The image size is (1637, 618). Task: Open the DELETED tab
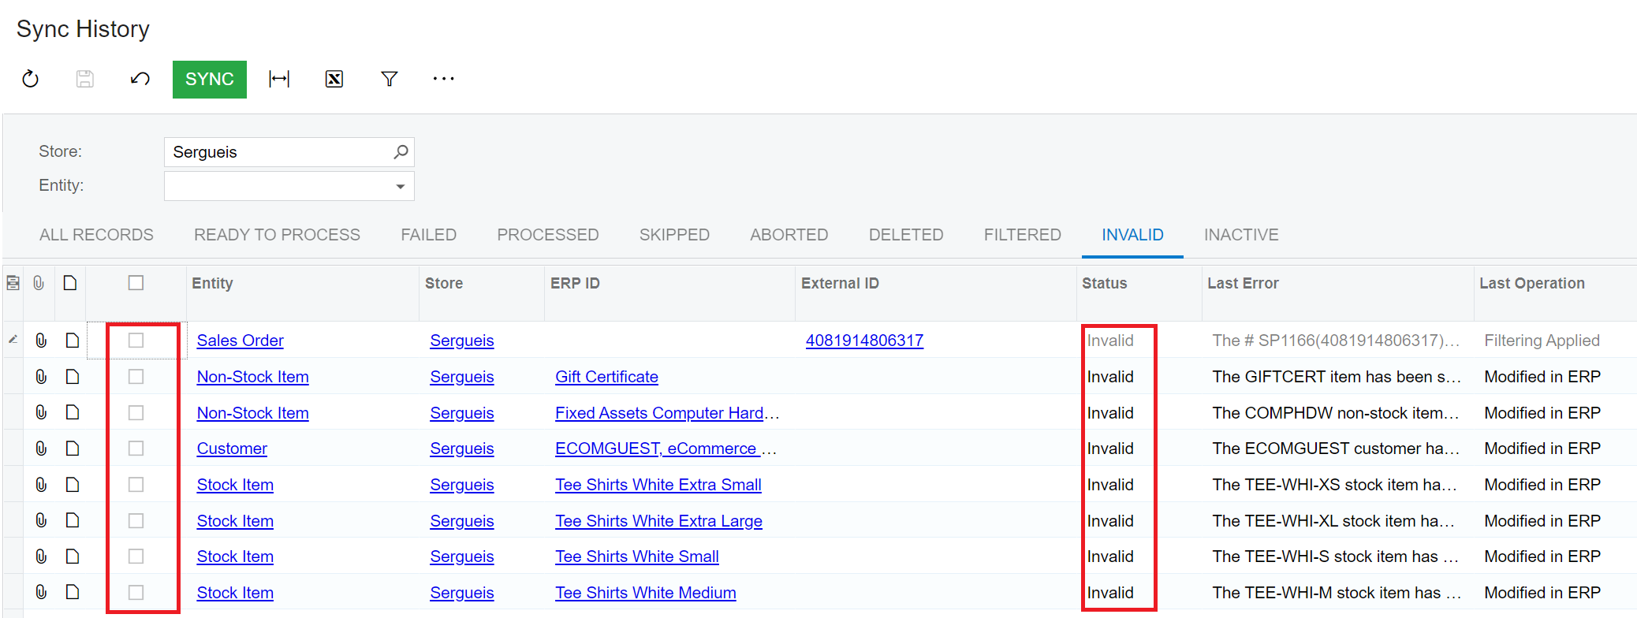[906, 235]
